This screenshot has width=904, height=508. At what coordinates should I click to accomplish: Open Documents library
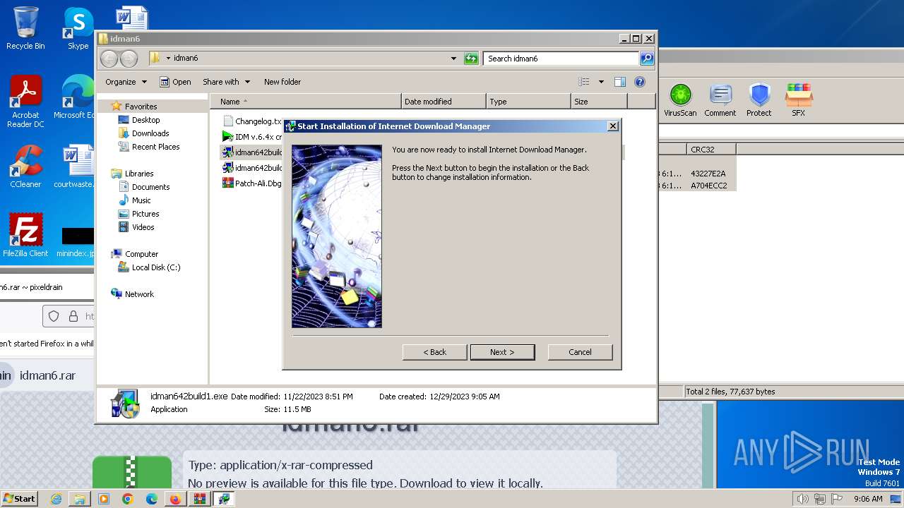(x=150, y=187)
